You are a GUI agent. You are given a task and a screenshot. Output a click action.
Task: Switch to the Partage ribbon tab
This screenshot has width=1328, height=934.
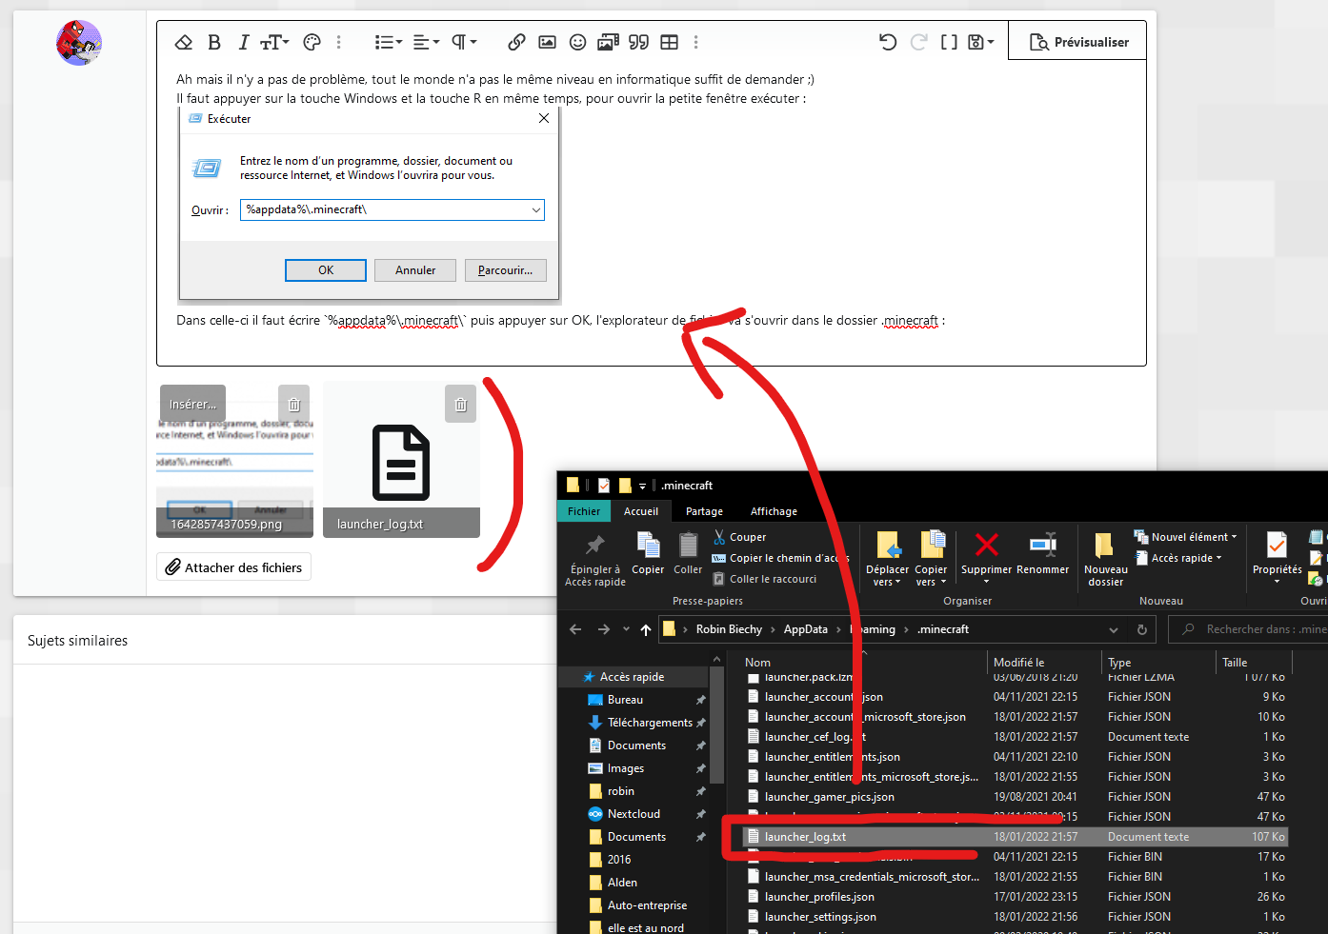tap(704, 511)
